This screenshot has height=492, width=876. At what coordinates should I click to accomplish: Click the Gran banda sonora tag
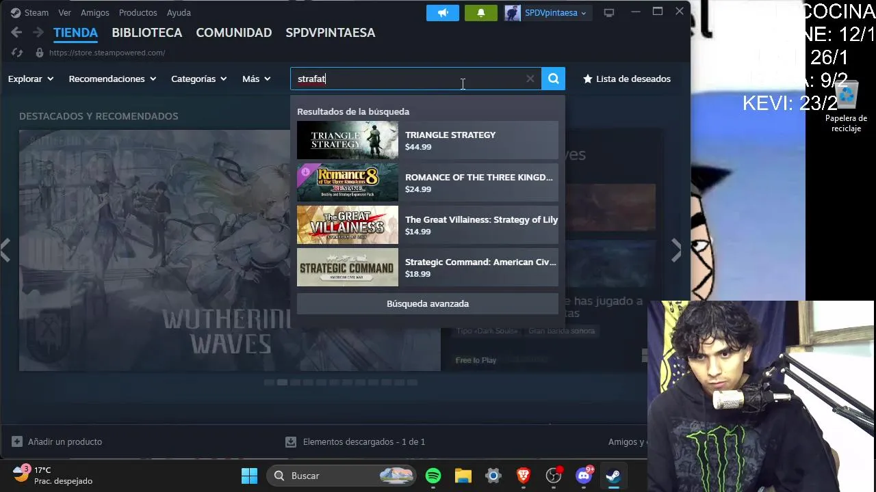(561, 331)
